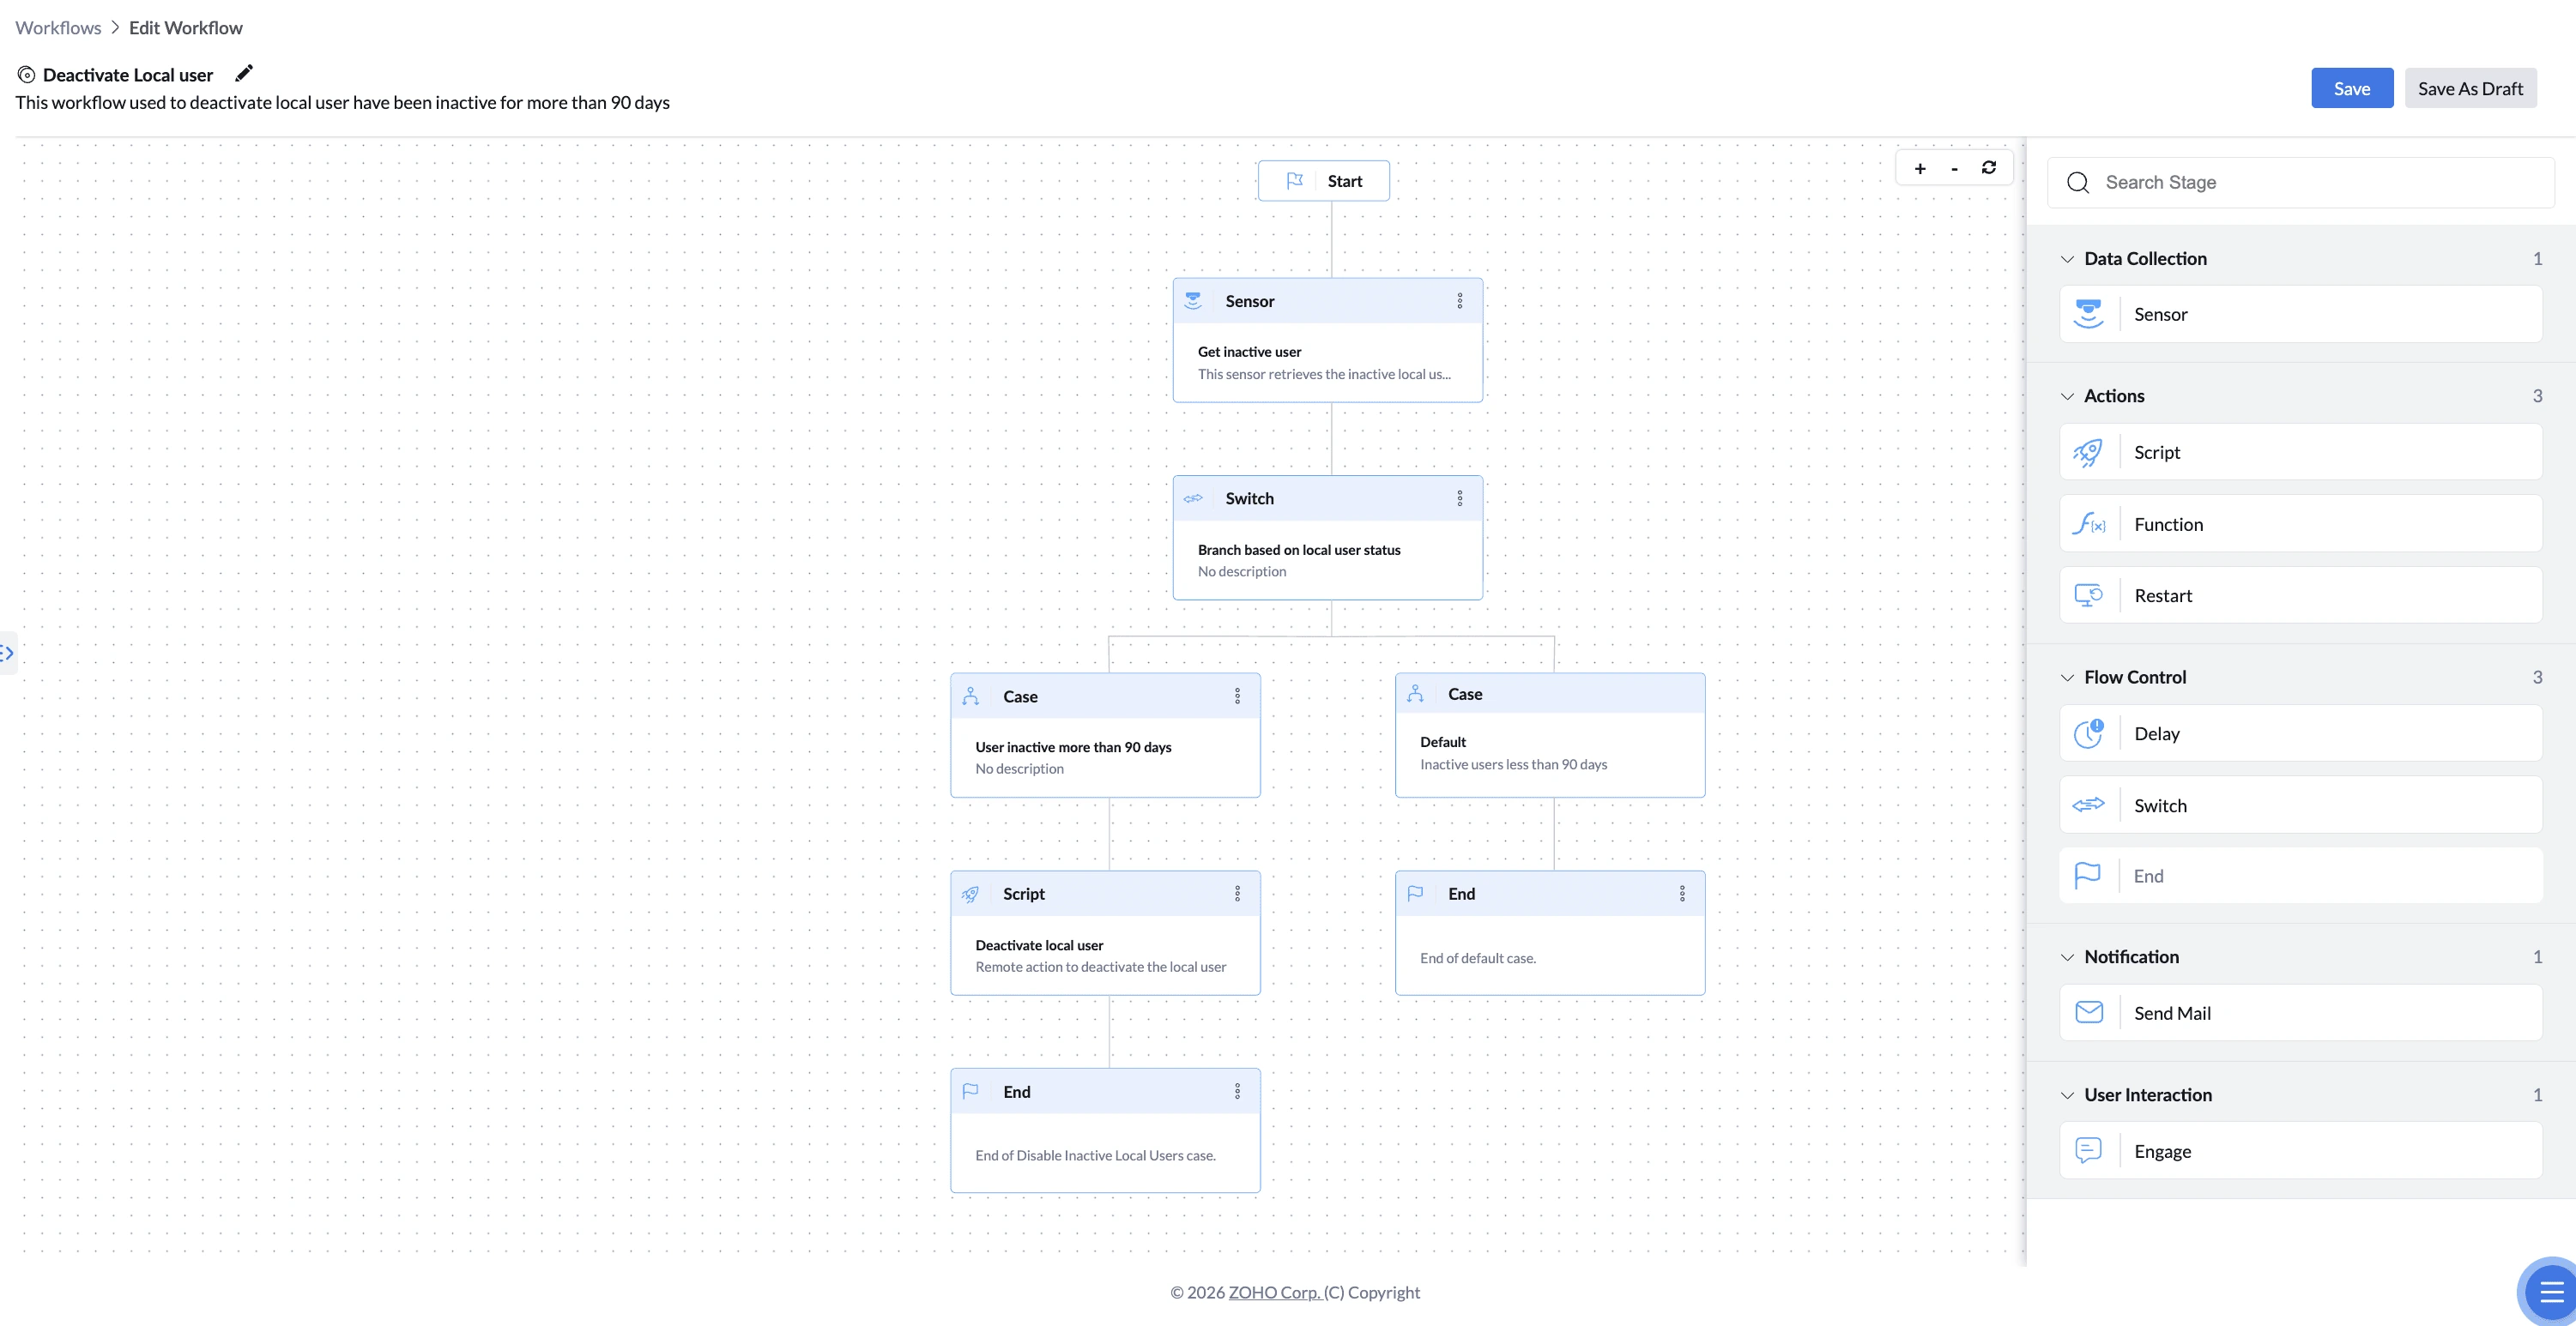
Task: Click the workflow description text
Action: (x=342, y=102)
